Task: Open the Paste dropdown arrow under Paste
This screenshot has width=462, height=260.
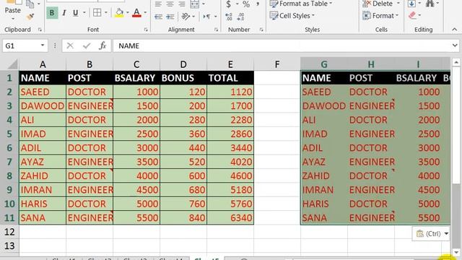Action: 13,19
